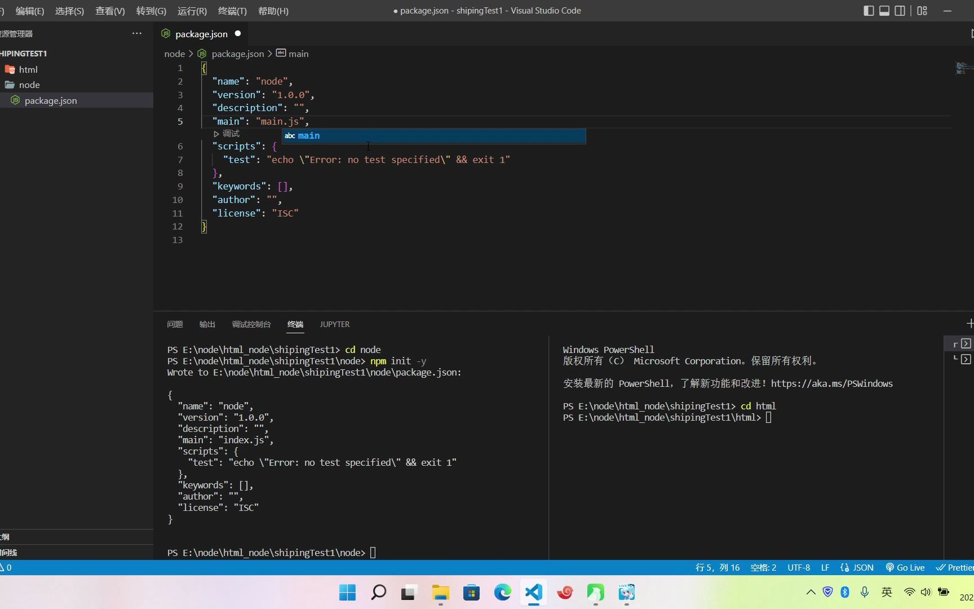Click the microphone tray icon

point(864,592)
